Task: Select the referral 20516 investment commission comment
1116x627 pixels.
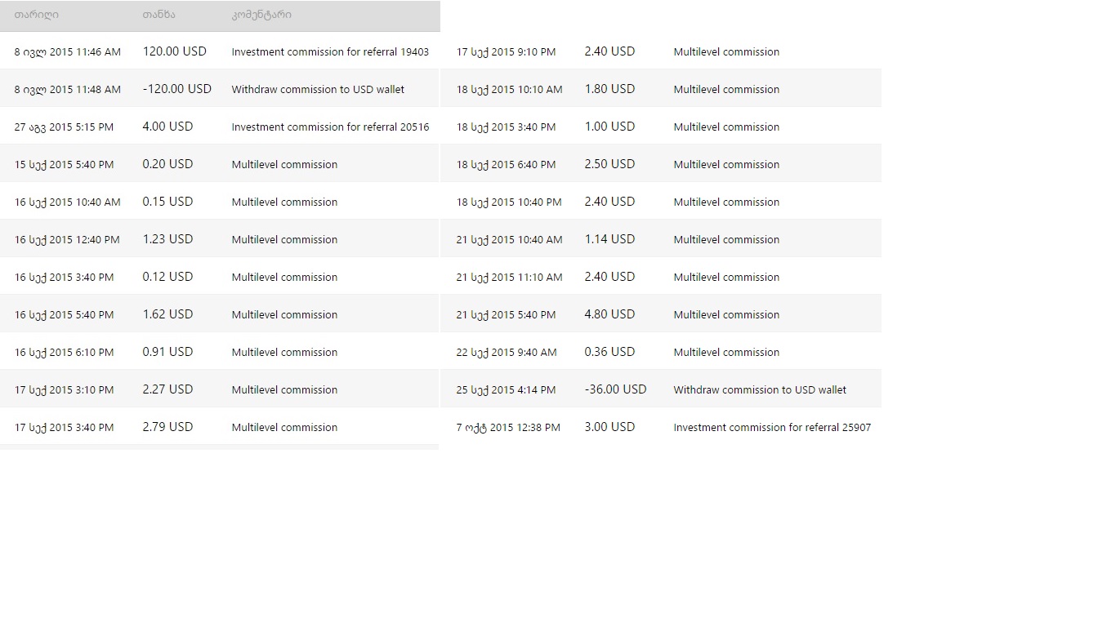Action: (330, 127)
